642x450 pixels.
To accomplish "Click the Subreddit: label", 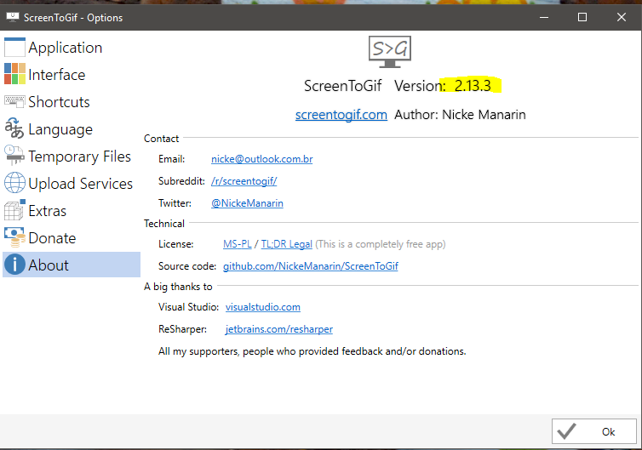I will 181,181.
